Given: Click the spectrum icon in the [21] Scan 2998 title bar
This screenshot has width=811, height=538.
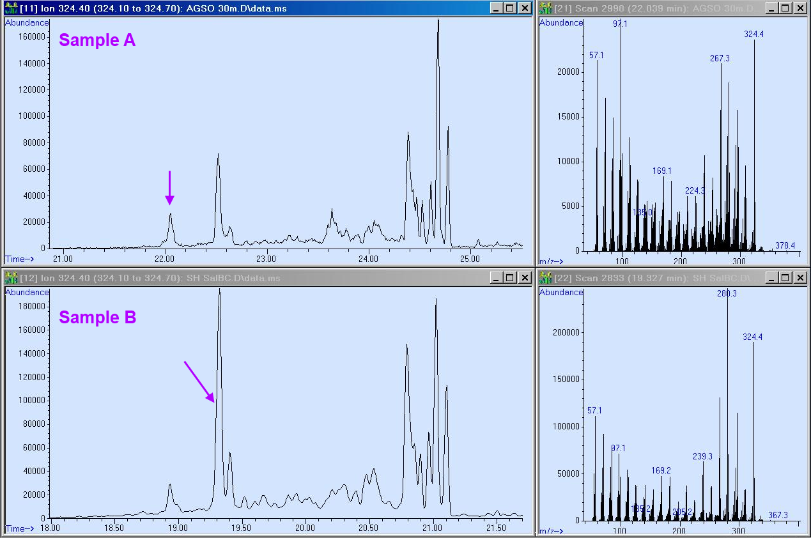Looking at the screenshot, I should tap(544, 8).
